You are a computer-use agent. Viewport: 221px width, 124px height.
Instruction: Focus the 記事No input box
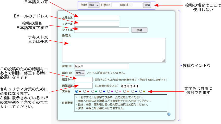[x=115, y=5]
